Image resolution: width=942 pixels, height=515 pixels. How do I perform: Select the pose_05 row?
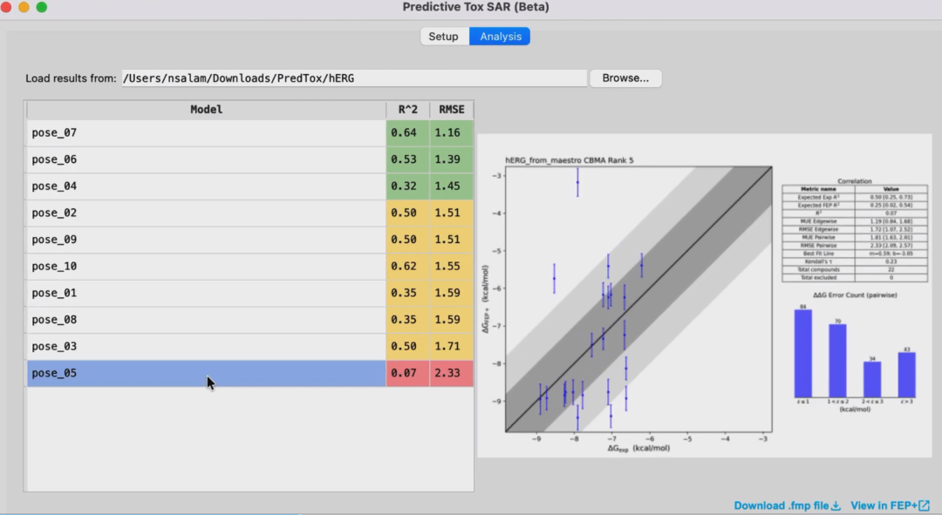[250, 373]
